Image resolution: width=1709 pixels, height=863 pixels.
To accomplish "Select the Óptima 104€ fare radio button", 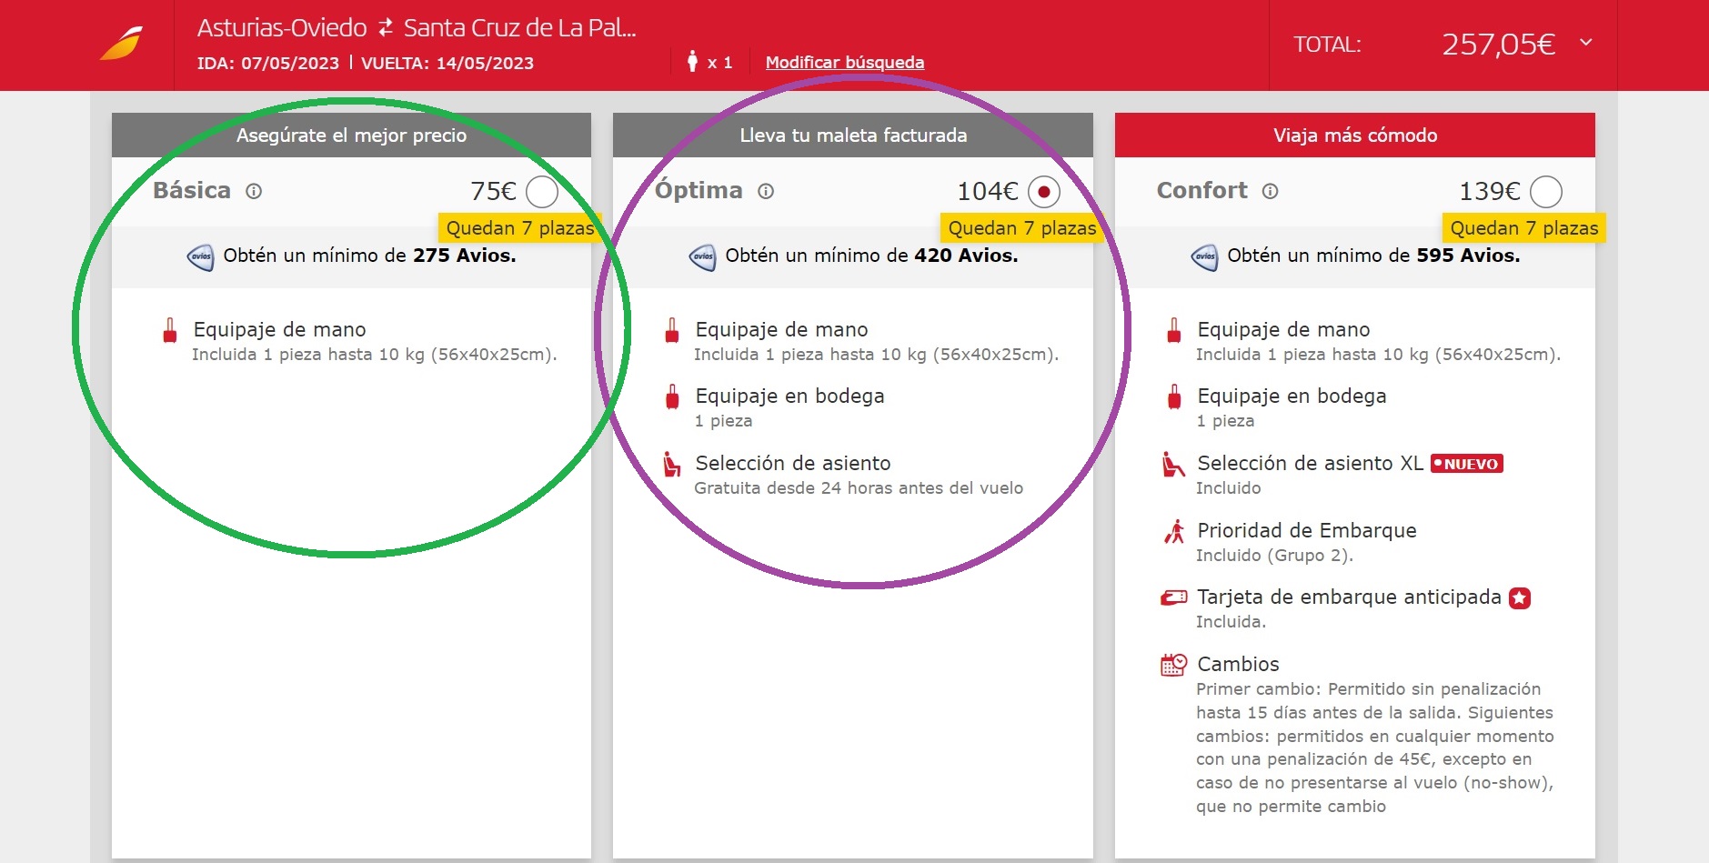I will tap(1044, 192).
